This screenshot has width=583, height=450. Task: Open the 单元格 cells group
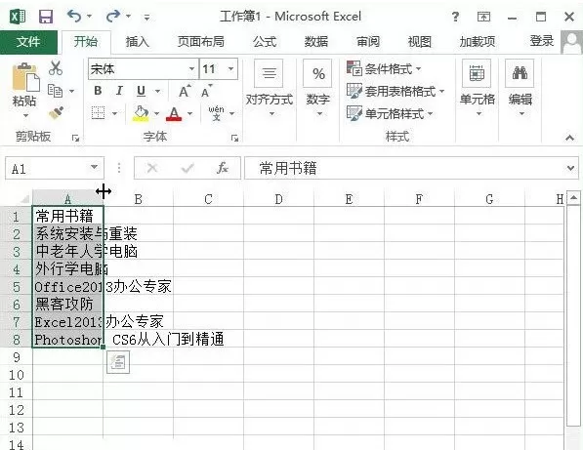coord(477,89)
